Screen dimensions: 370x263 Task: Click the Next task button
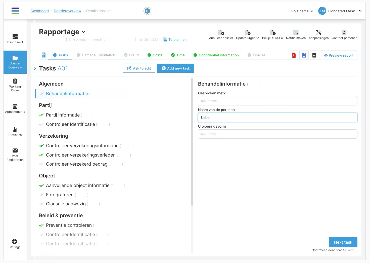coord(343,242)
